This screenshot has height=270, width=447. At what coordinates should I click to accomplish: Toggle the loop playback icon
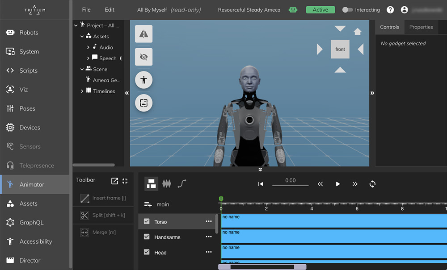372,184
